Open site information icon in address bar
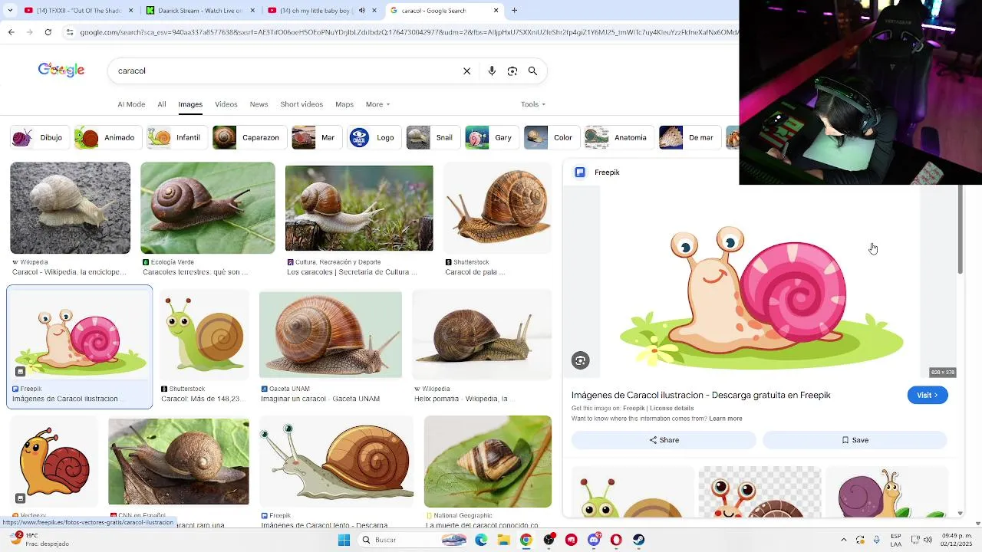The width and height of the screenshot is (982, 552). click(70, 32)
